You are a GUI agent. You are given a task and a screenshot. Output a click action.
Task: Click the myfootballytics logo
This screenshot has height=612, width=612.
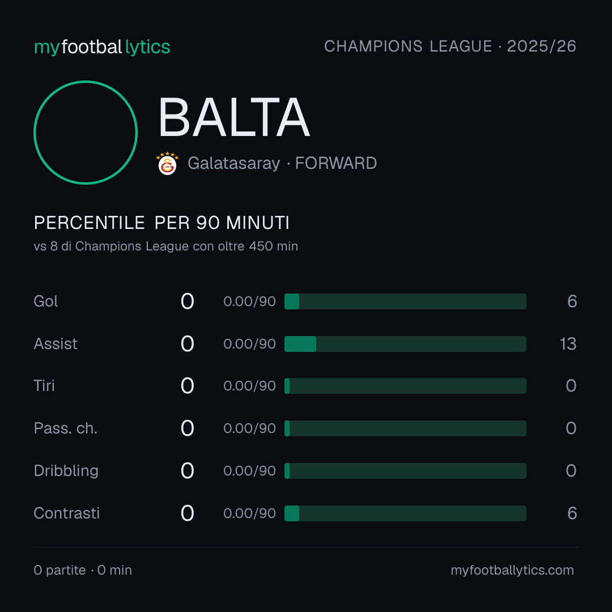pos(102,47)
